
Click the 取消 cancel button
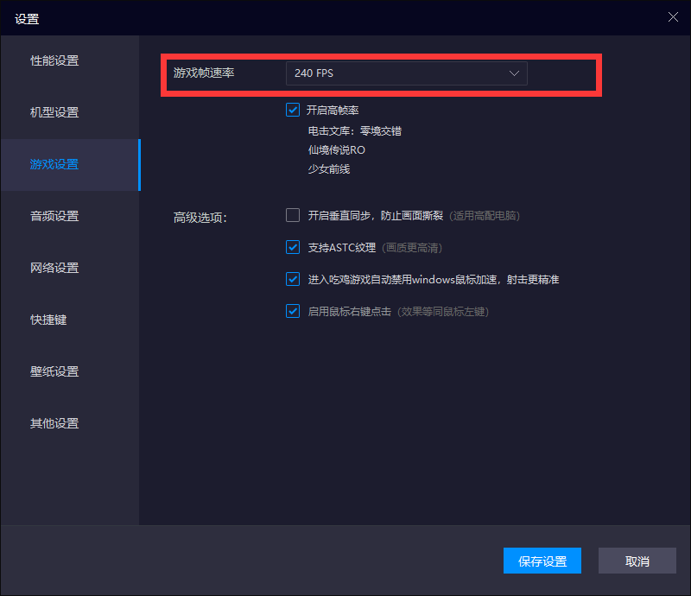coord(637,561)
